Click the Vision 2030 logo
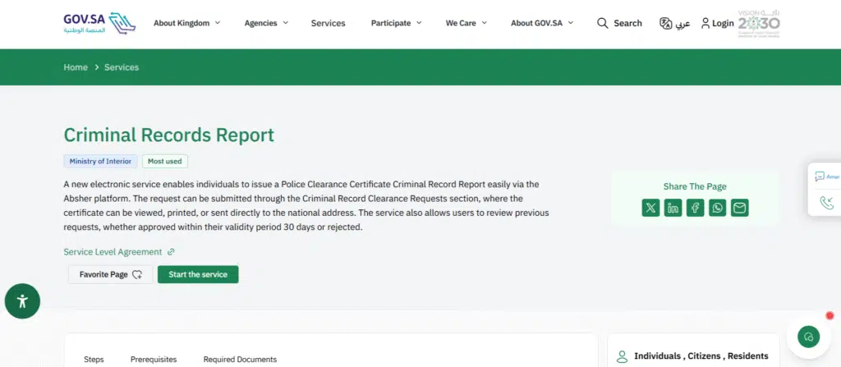Image resolution: width=841 pixels, height=367 pixels. point(758,24)
